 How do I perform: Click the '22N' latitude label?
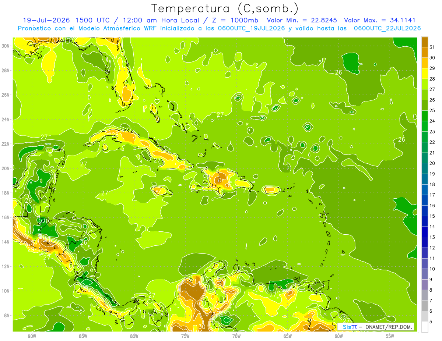[6, 144]
